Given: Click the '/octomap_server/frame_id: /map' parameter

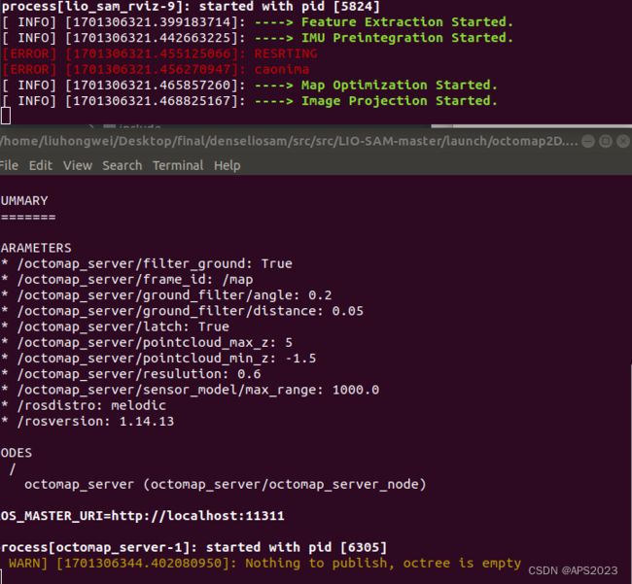Looking at the screenshot, I should click(127, 280).
